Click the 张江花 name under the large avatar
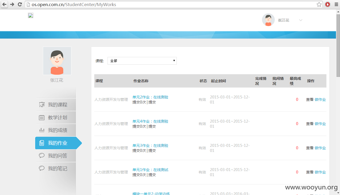 [x=57, y=80]
